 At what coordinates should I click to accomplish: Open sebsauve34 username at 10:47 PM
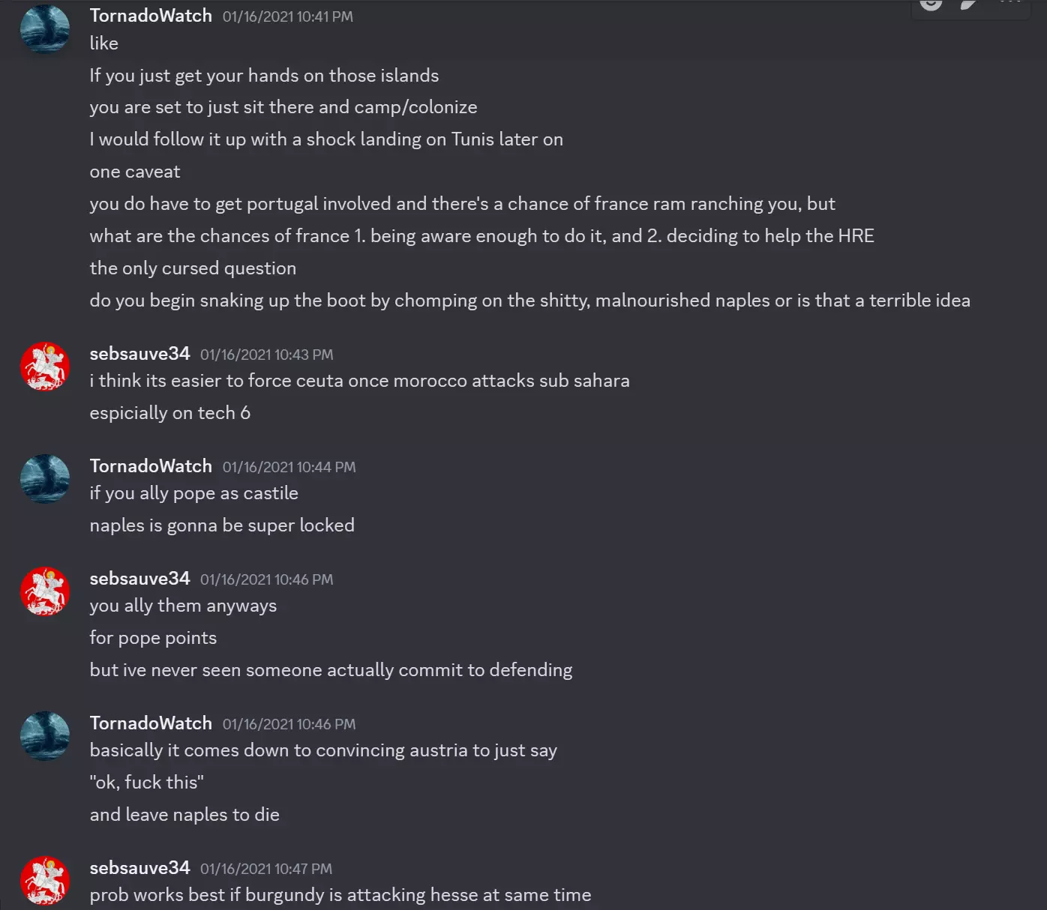[x=139, y=868]
